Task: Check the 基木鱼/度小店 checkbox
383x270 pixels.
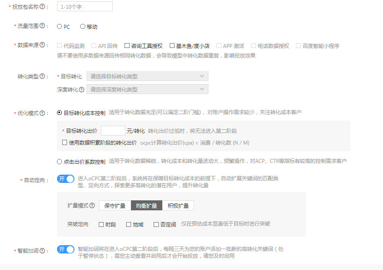Action: 172,46
